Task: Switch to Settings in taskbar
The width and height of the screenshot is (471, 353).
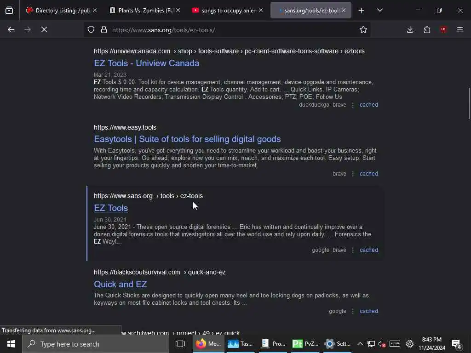Action: coord(337,344)
